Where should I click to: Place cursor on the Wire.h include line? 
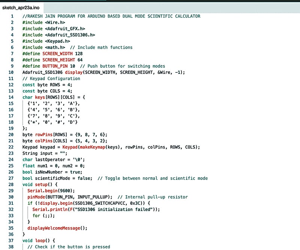click(40, 22)
